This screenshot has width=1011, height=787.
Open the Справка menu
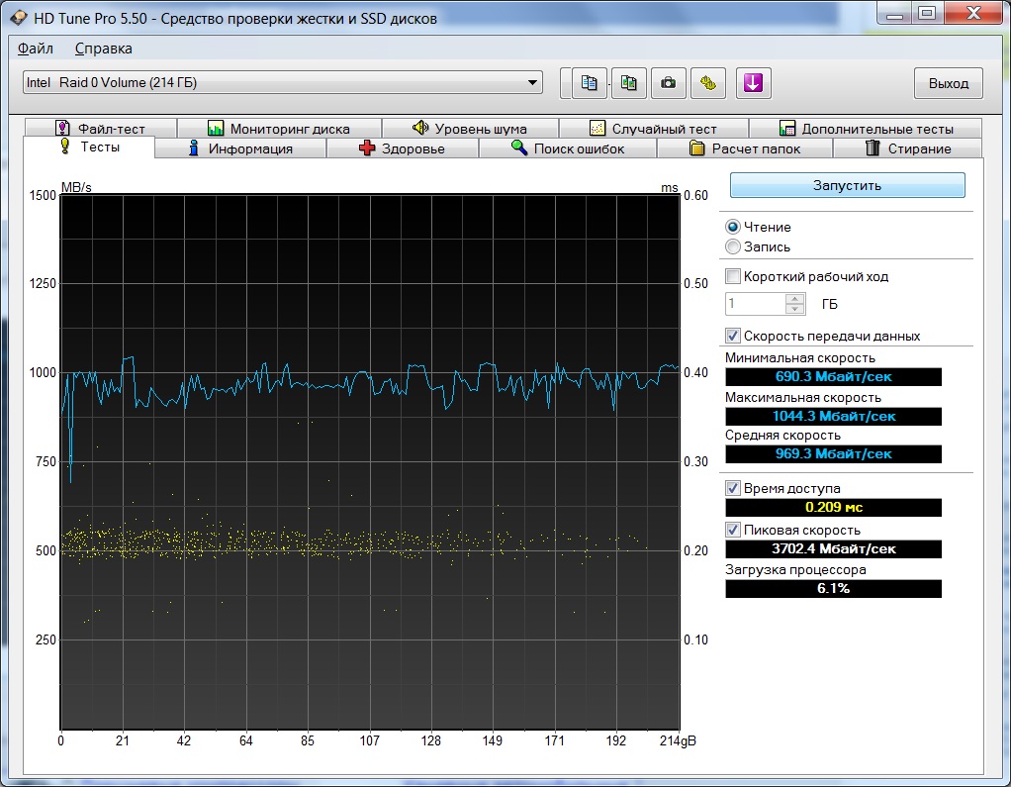click(x=103, y=49)
